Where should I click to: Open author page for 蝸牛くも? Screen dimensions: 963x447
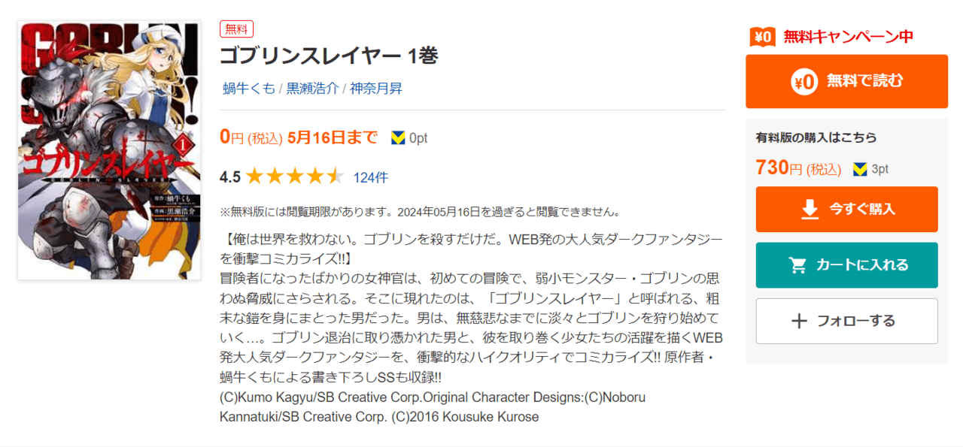click(249, 89)
